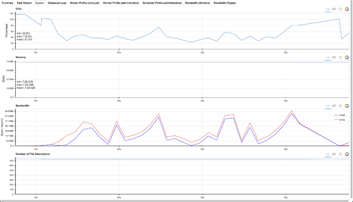This screenshot has height=202, width=353.
Task: Click the horizontal scrollbar at page bottom
Action: tap(175, 201)
